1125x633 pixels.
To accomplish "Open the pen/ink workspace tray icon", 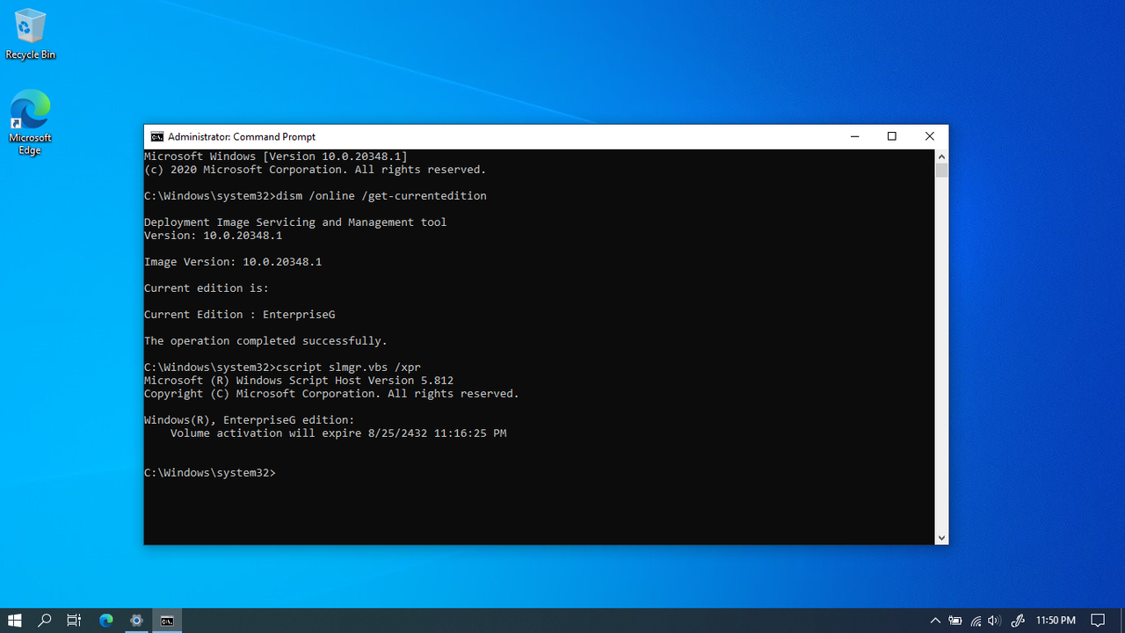I will [x=1018, y=621].
